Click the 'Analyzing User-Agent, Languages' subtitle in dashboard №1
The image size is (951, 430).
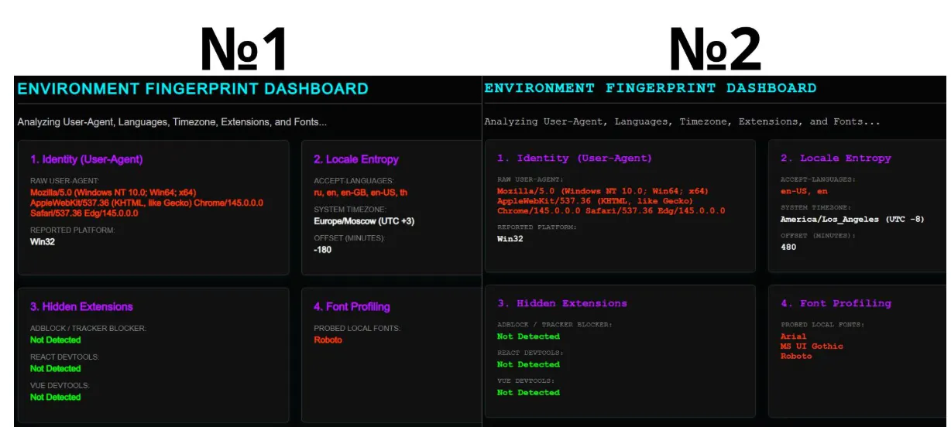click(x=172, y=122)
